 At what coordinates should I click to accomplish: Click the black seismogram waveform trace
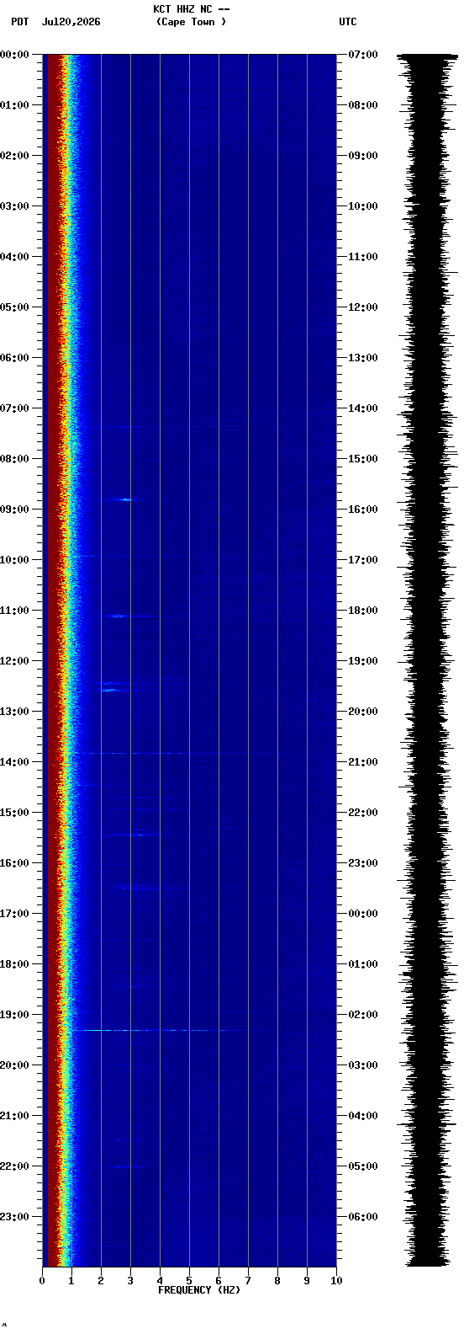click(x=428, y=660)
